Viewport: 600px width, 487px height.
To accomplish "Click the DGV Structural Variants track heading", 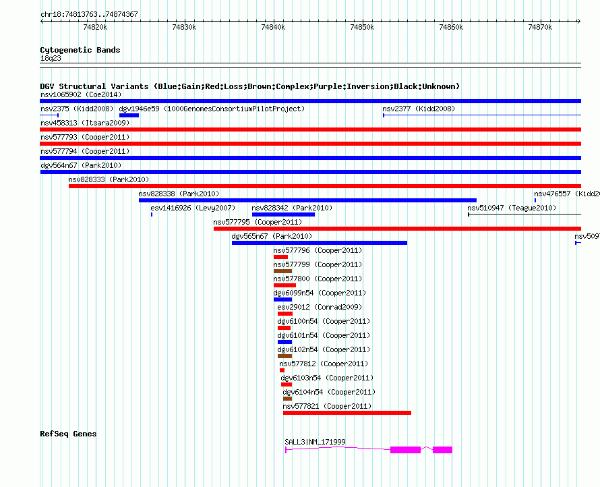I will point(250,86).
